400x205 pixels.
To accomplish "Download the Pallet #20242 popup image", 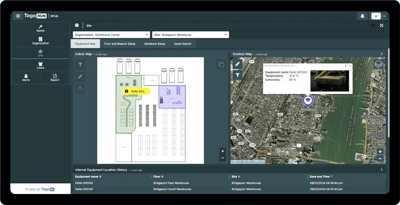I will pyautogui.click(x=345, y=66).
